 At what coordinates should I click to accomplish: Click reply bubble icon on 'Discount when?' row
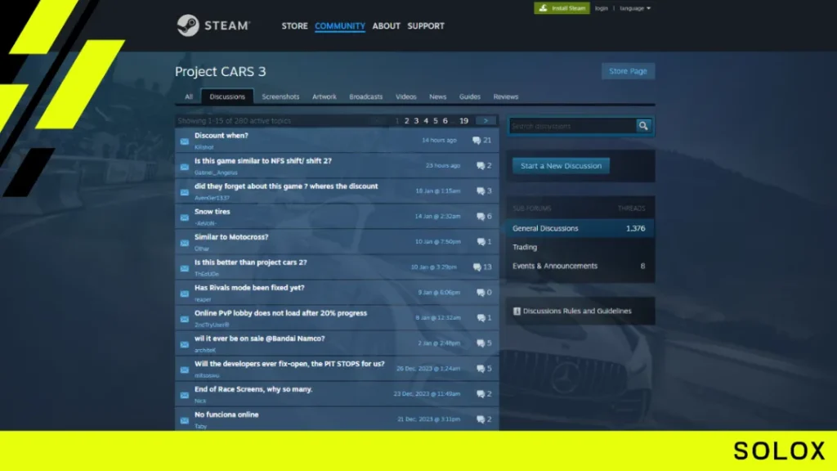pyautogui.click(x=477, y=141)
